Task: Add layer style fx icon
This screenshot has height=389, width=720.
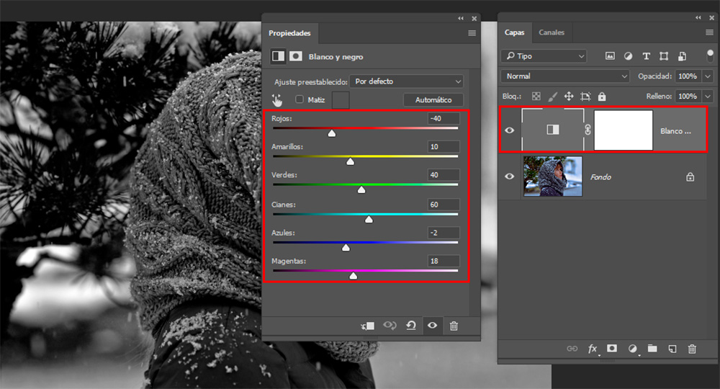Action: 593,349
